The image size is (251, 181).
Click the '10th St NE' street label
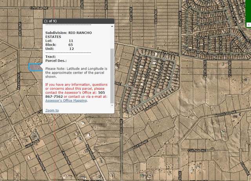coord(180,18)
